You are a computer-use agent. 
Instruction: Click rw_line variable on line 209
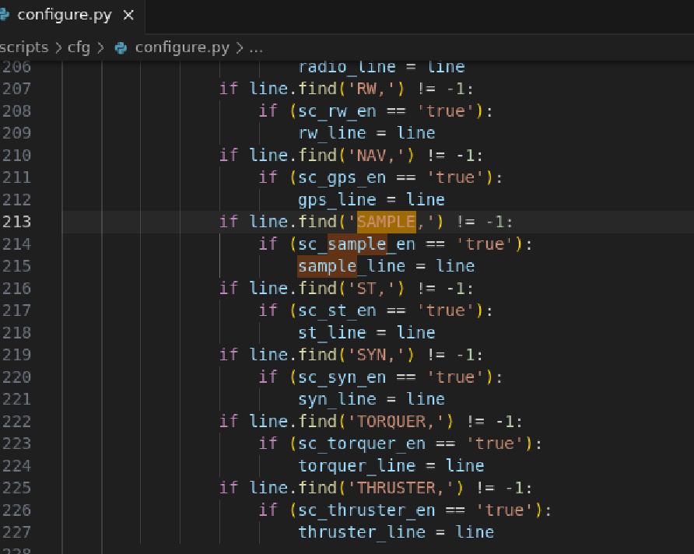pos(332,133)
